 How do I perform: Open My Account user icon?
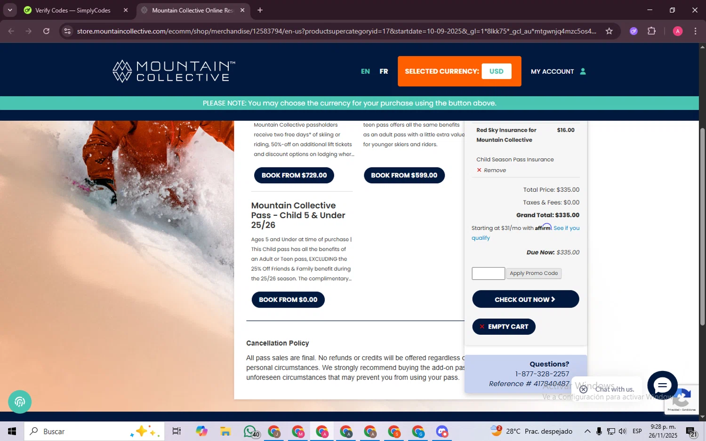(x=583, y=71)
